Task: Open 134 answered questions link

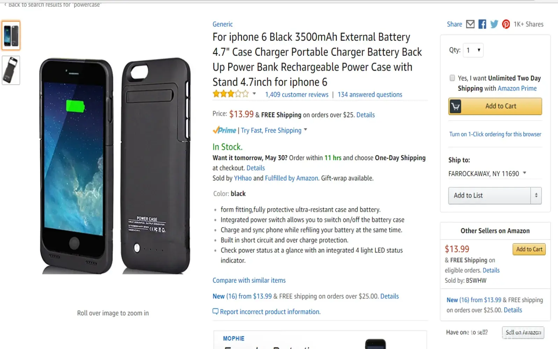Action: (x=370, y=95)
